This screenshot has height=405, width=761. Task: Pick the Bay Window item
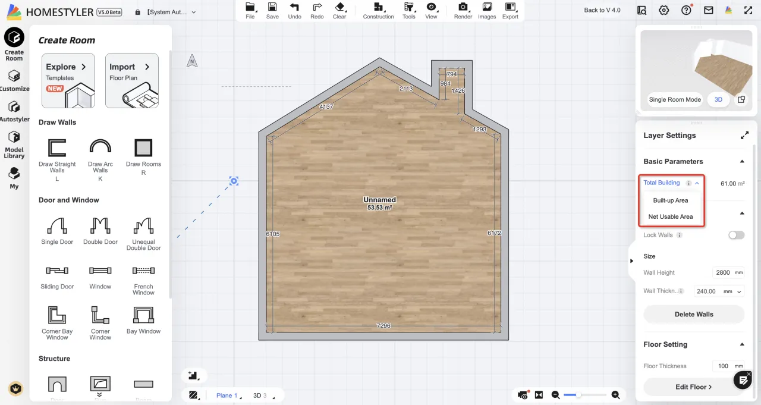(x=143, y=320)
